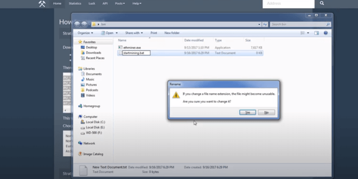
Task: Open Image Catalog in the navigation pane
Action: (x=93, y=154)
